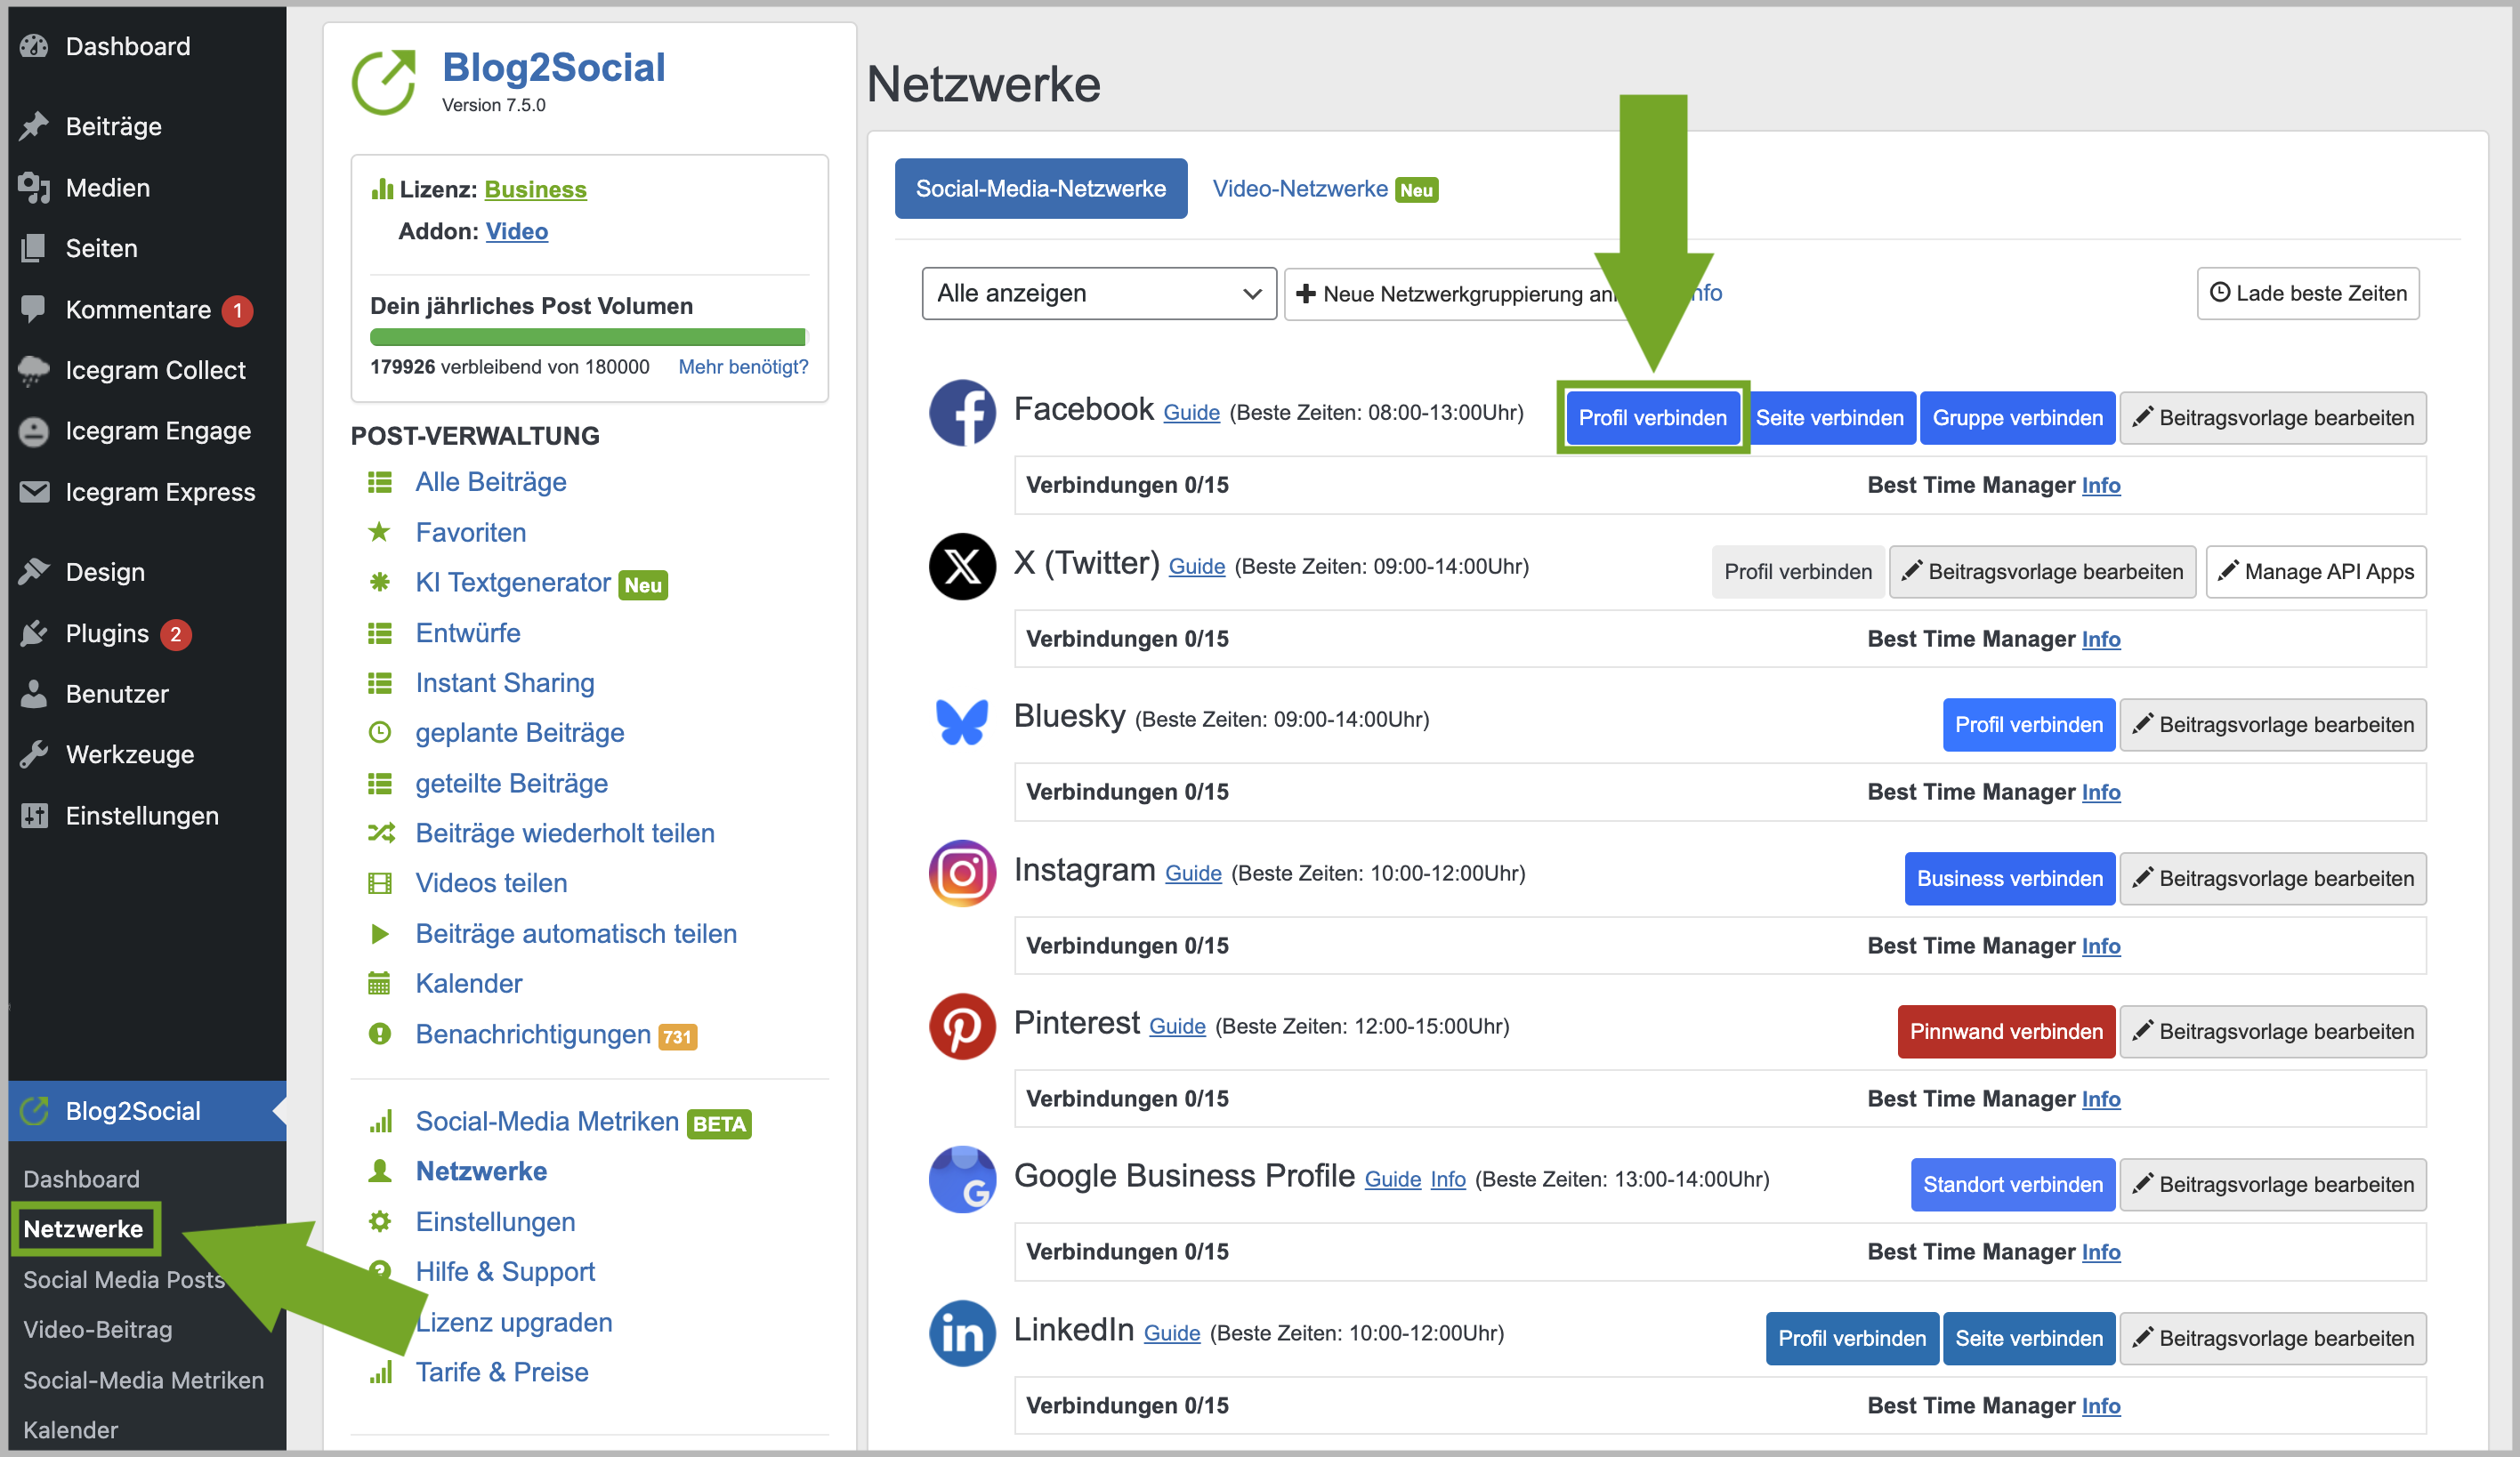Open Dashboard under Blog2Social submenu

pyautogui.click(x=82, y=1179)
